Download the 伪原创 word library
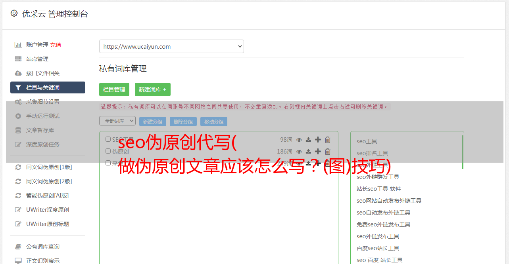Viewport: 509px width, 264px height. pos(308,152)
